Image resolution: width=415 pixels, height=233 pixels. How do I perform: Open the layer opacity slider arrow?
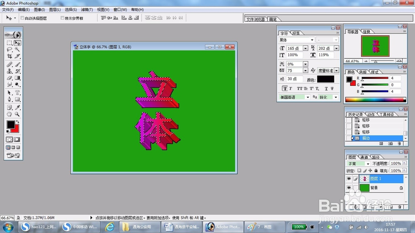[404, 163]
